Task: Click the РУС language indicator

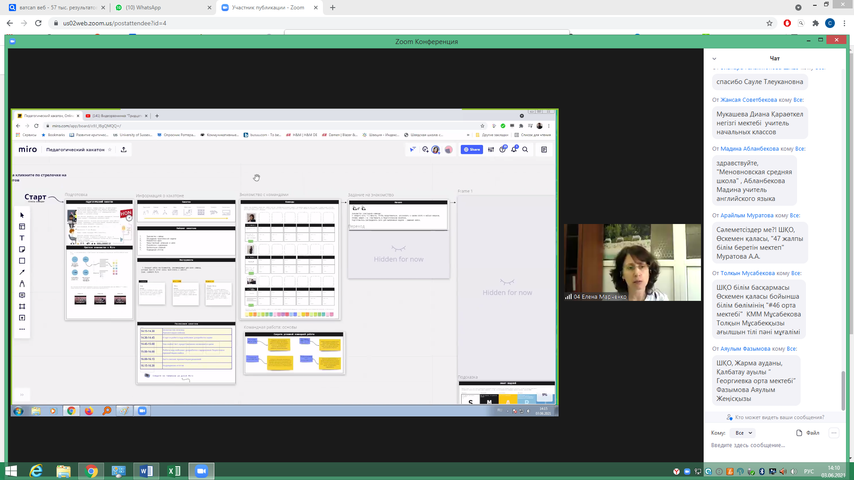Action: click(809, 472)
